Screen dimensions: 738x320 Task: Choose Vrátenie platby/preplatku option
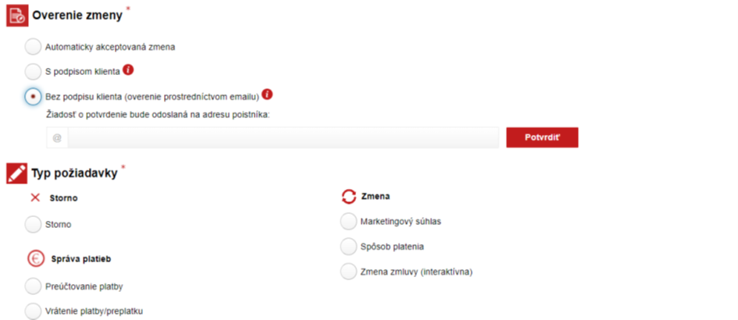click(33, 311)
